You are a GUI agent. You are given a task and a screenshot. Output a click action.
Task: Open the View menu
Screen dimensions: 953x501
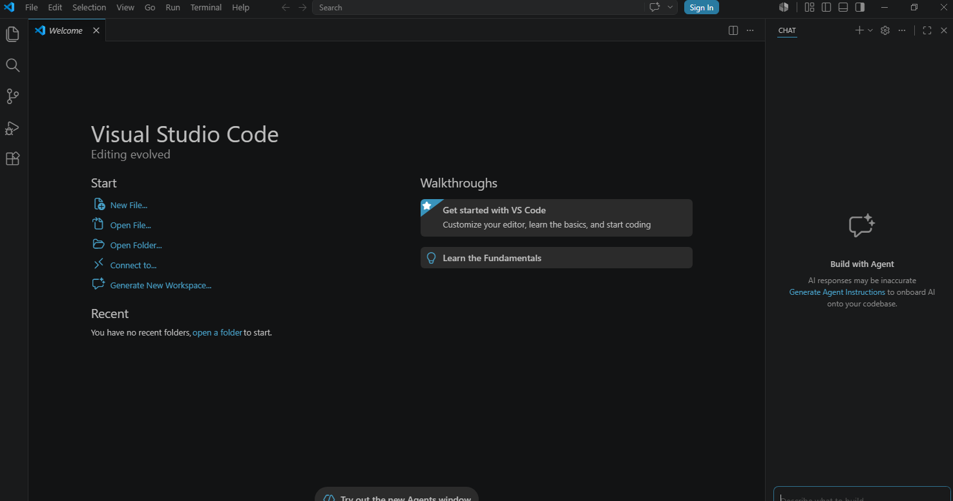[x=125, y=8]
